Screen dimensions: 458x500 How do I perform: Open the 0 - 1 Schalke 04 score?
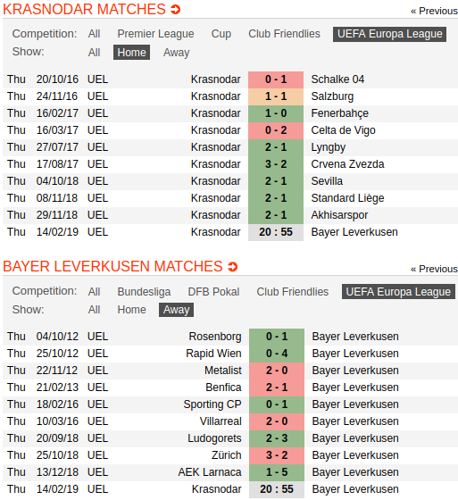pos(276,79)
